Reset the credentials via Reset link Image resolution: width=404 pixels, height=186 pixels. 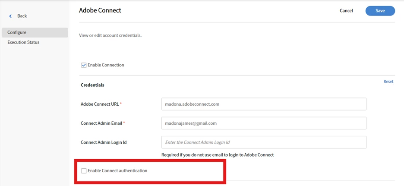[x=388, y=82]
